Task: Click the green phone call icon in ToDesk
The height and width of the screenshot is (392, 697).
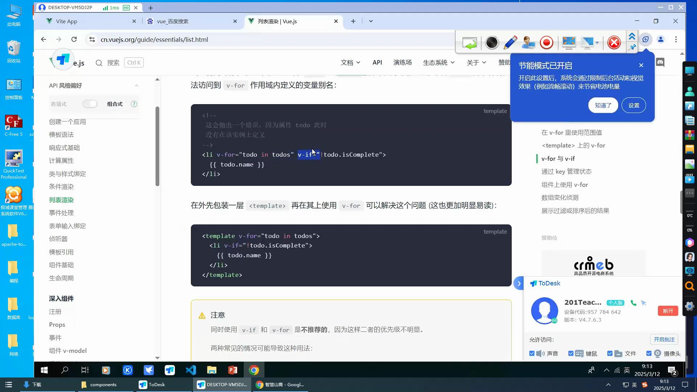Action: (x=633, y=303)
